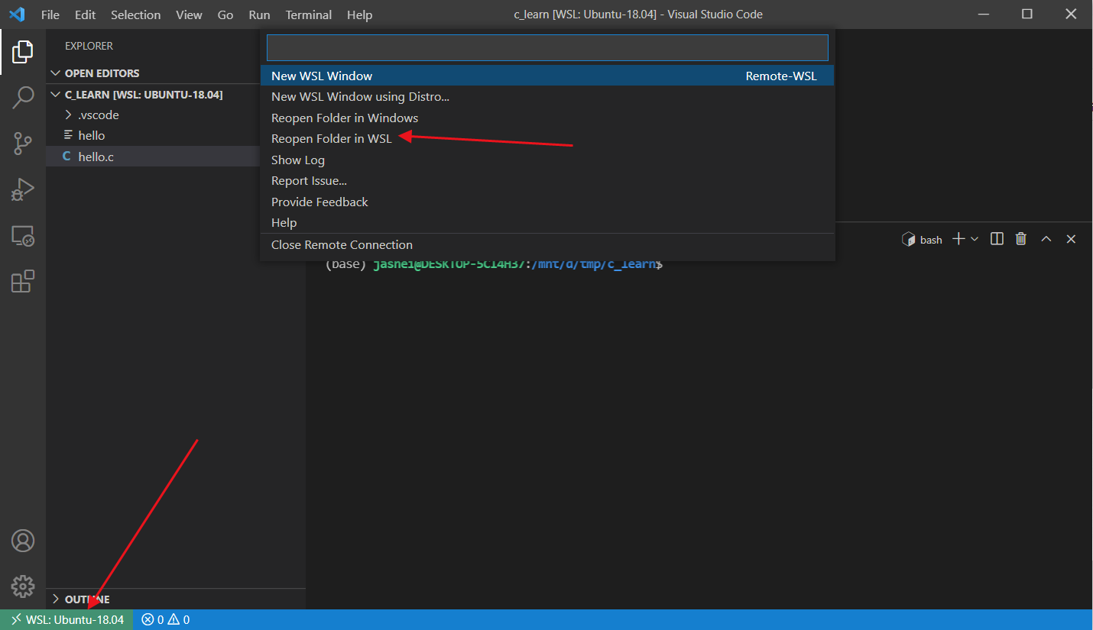The image size is (1093, 630).
Task: Collapse the C_LEARN folder section
Action: 153,95
